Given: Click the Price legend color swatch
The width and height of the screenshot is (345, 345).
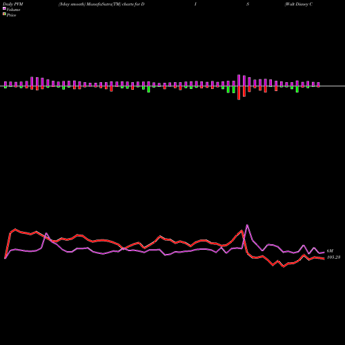Looking at the screenshot, I should click(x=4, y=14).
